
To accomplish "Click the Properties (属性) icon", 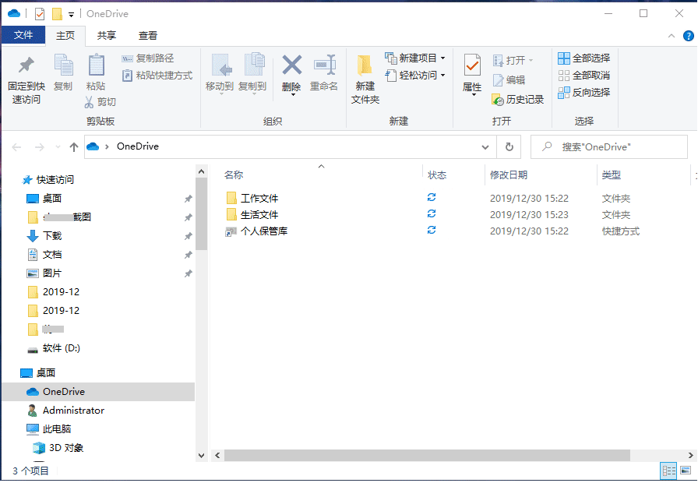I will tap(472, 66).
